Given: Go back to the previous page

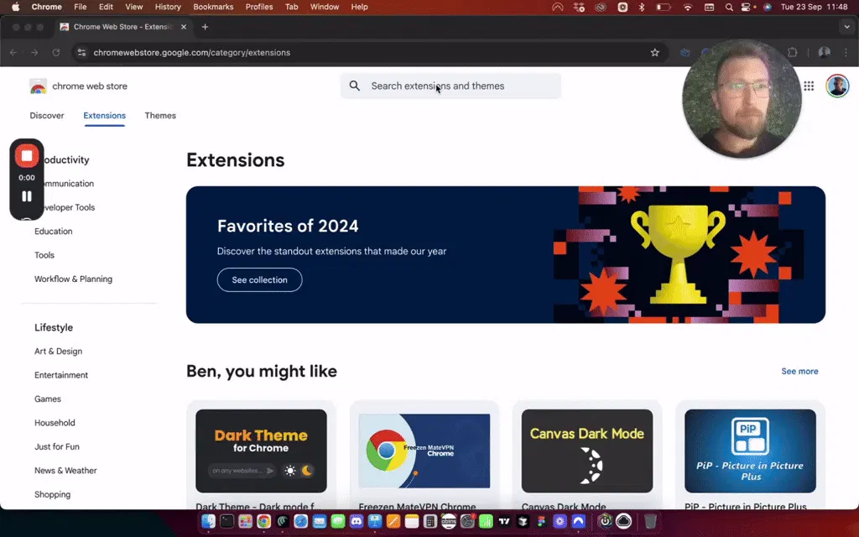Looking at the screenshot, I should [13, 53].
